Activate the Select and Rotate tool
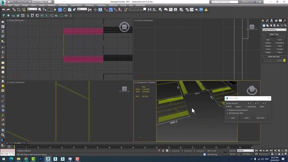Viewport: 288px width, 162px height. click(x=65, y=9)
